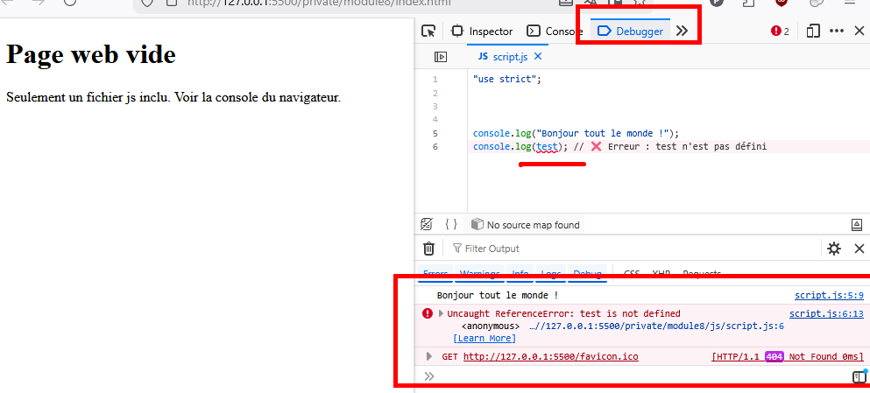Click the ignore source icon below the editor

pos(426,224)
